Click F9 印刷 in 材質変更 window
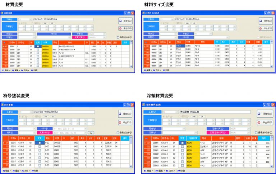The width and height of the screenshot is (276, 174). [x=34, y=70]
